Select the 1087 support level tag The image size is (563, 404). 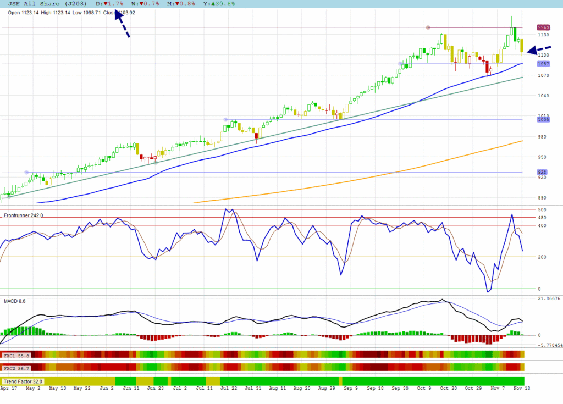[x=543, y=64]
